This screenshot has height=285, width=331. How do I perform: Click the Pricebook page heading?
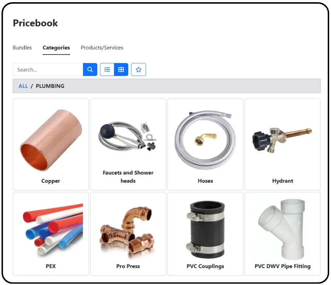pos(35,23)
